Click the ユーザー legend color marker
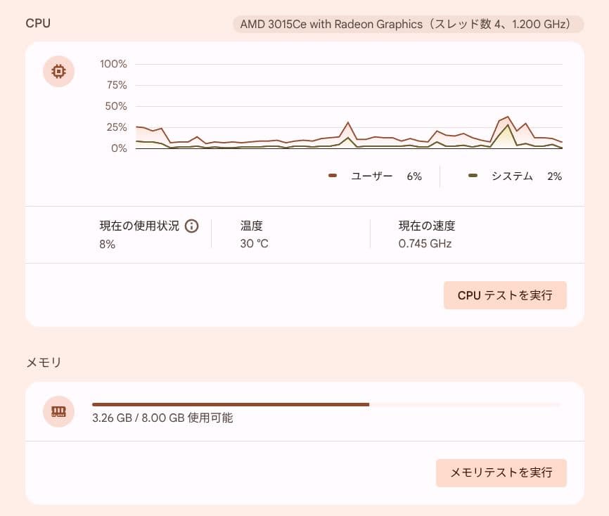 pyautogui.click(x=333, y=176)
